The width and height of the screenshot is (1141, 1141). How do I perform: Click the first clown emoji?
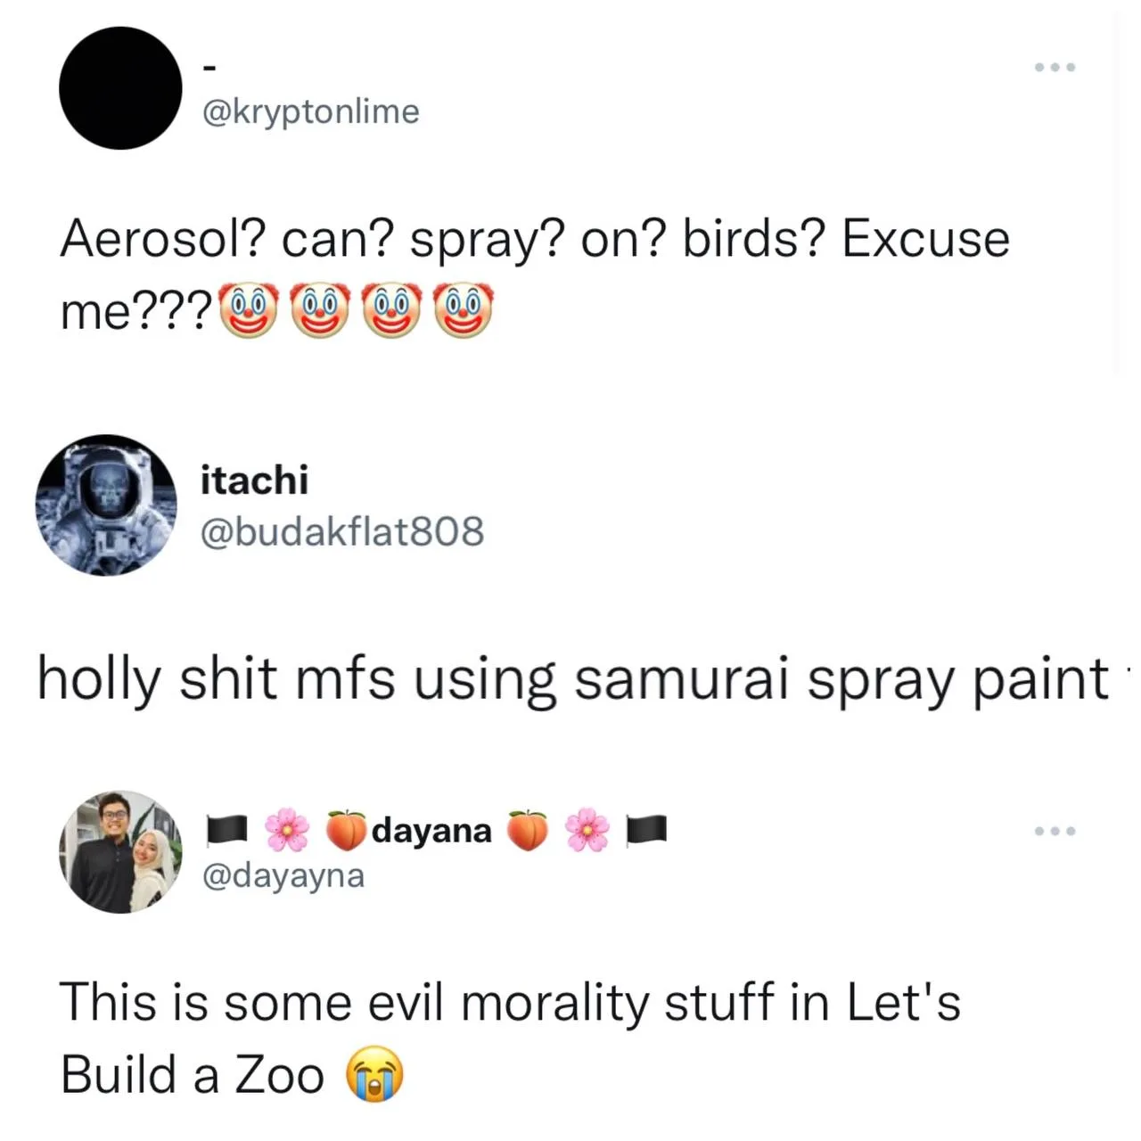click(249, 311)
